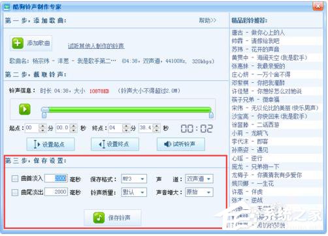Select recommended song 李代沫 - 即客
This screenshot has width=328, height=236.
pos(250,141)
